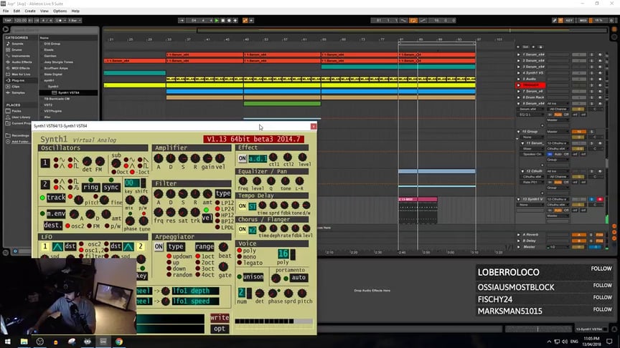Screen dimensions: 620x348
Task: Unfold the A Reverb return track
Action: (518, 234)
